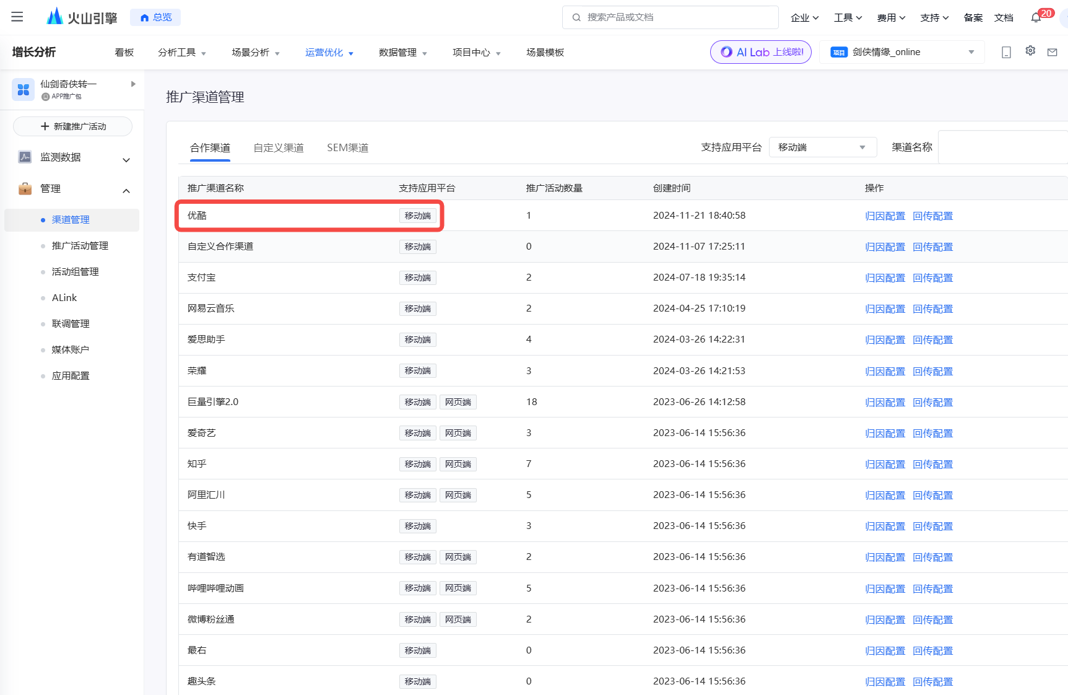Click the search magnifier icon
The width and height of the screenshot is (1068, 695).
(x=576, y=17)
